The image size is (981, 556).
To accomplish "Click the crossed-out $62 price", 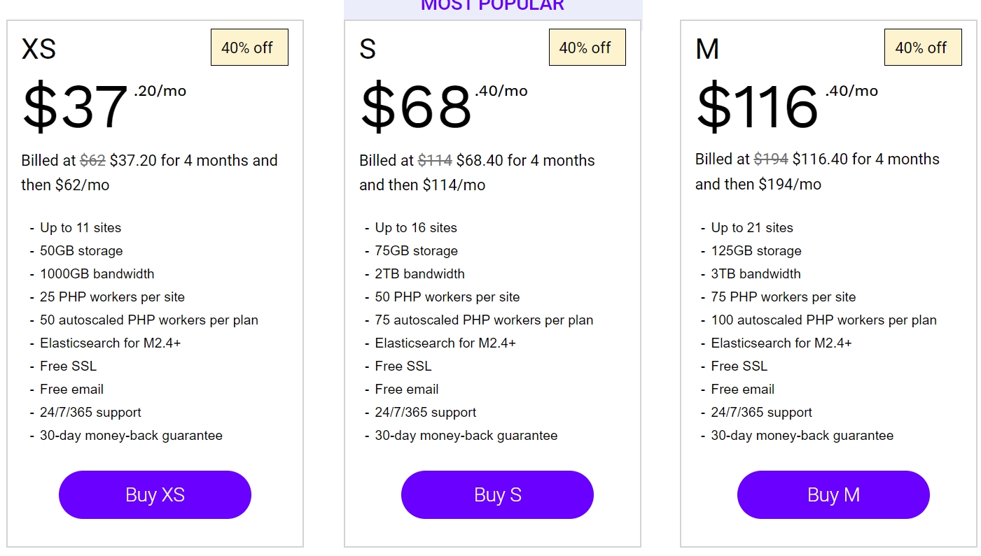I will click(92, 160).
